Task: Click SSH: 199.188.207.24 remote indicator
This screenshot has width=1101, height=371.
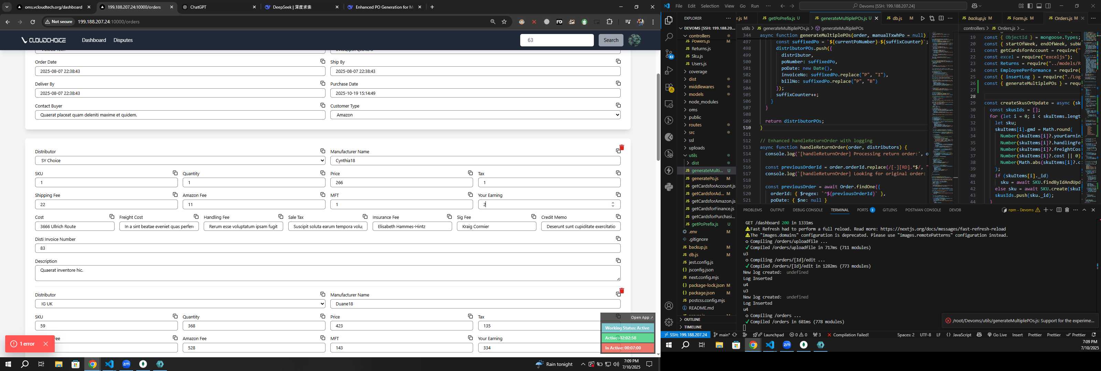Action: coord(685,335)
